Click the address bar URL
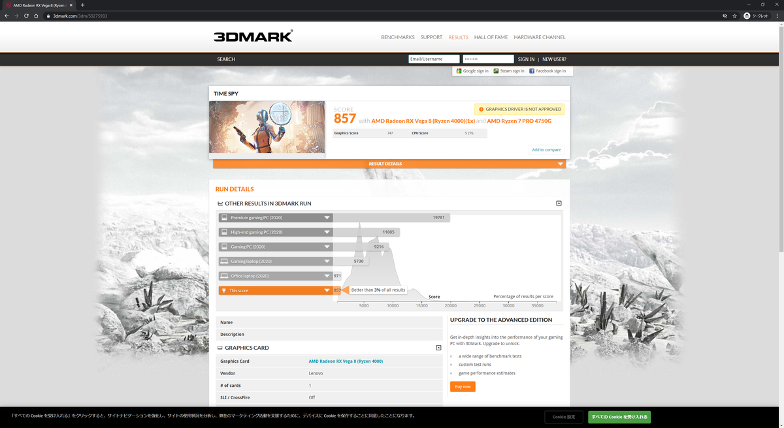This screenshot has height=428, width=784. tap(80, 16)
